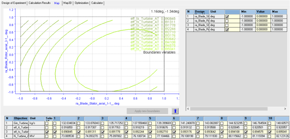This screenshot has height=139, width=290.
Task: Click the Value column header
Action: [x=264, y=12]
